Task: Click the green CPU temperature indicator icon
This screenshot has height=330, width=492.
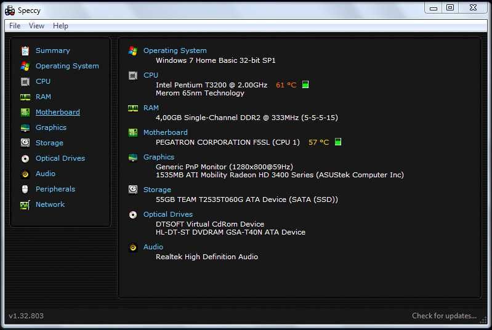Action: (x=305, y=84)
